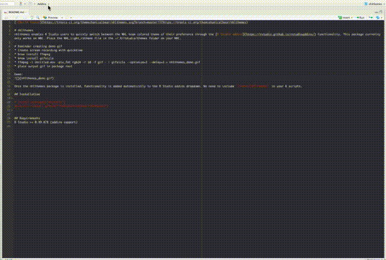Click the "## Installation" heading

click(27, 94)
